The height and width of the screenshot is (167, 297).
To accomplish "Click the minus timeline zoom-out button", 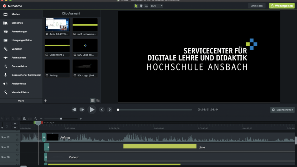I will (x=41, y=119).
